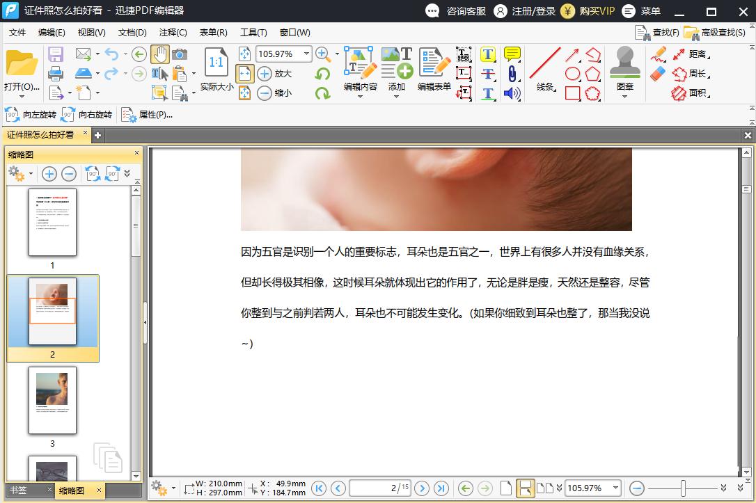Insert a sound annotation with the speaker icon
The width and height of the screenshot is (756, 503).
point(512,93)
